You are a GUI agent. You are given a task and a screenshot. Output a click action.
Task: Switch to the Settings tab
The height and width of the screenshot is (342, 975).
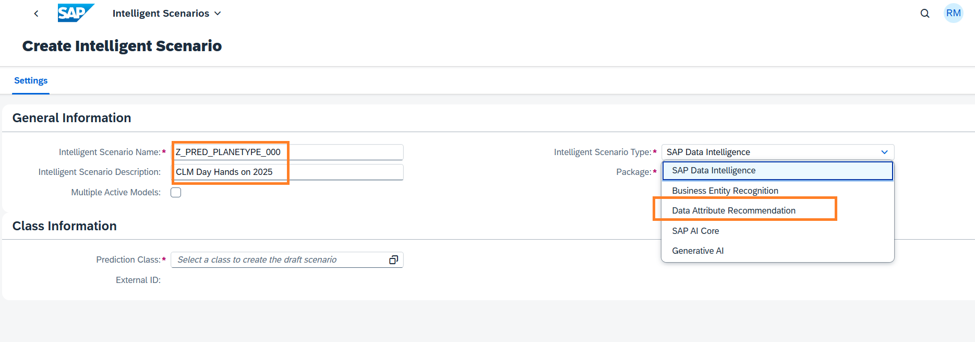[x=31, y=81]
